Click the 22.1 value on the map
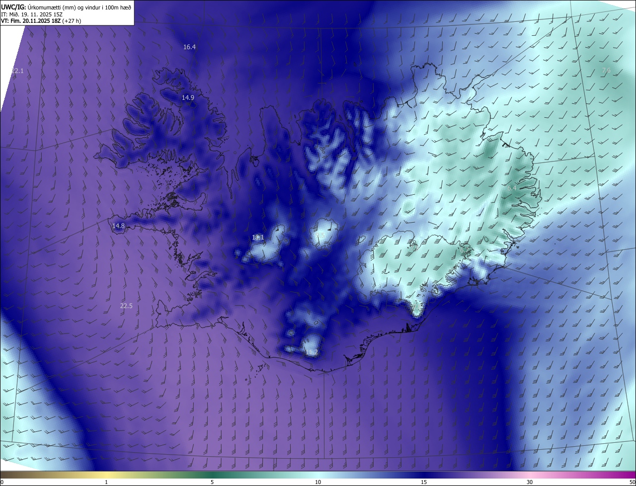The image size is (636, 486). pyautogui.click(x=17, y=71)
